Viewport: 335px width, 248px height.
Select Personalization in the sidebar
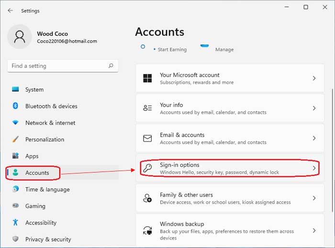point(63,139)
